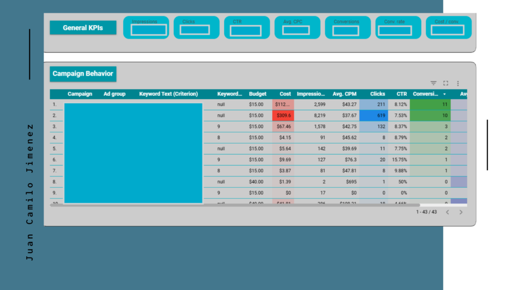The height and width of the screenshot is (290, 517).
Task: Sort by Avg. CPM column header
Action: 344,94
